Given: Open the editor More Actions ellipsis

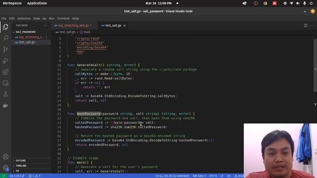Looking at the screenshot, I should 312,25.
